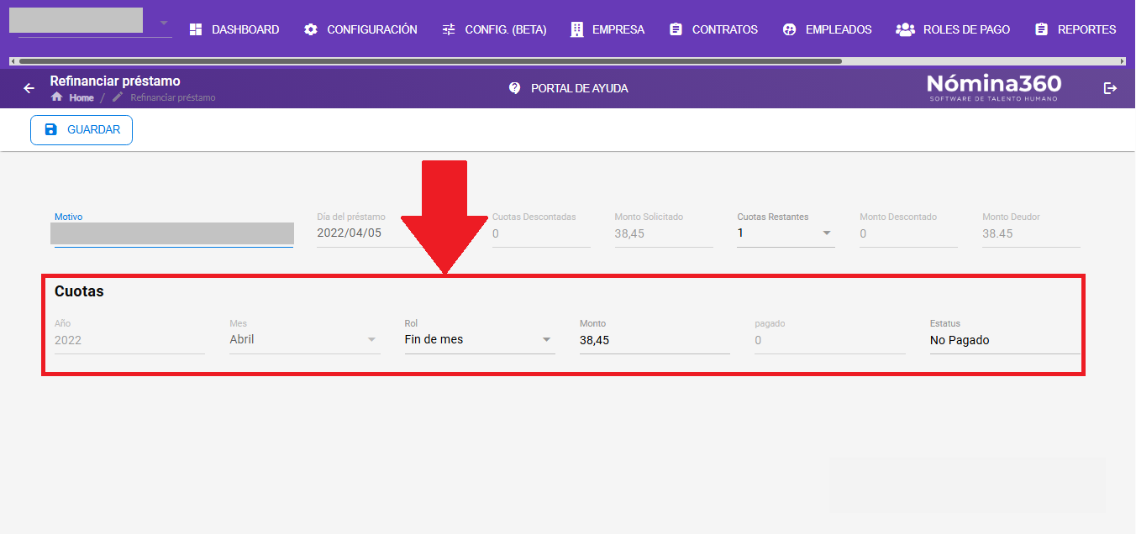Click the Cuotas Descontadas value 0

pos(496,233)
